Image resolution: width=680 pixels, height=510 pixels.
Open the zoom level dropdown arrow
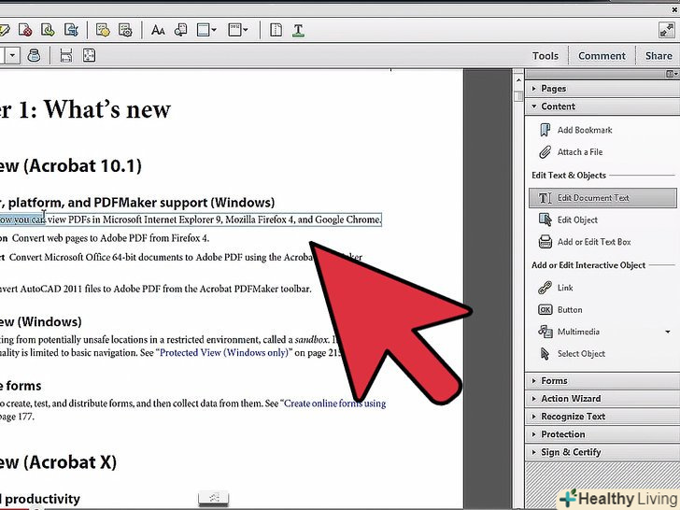[x=12, y=55]
